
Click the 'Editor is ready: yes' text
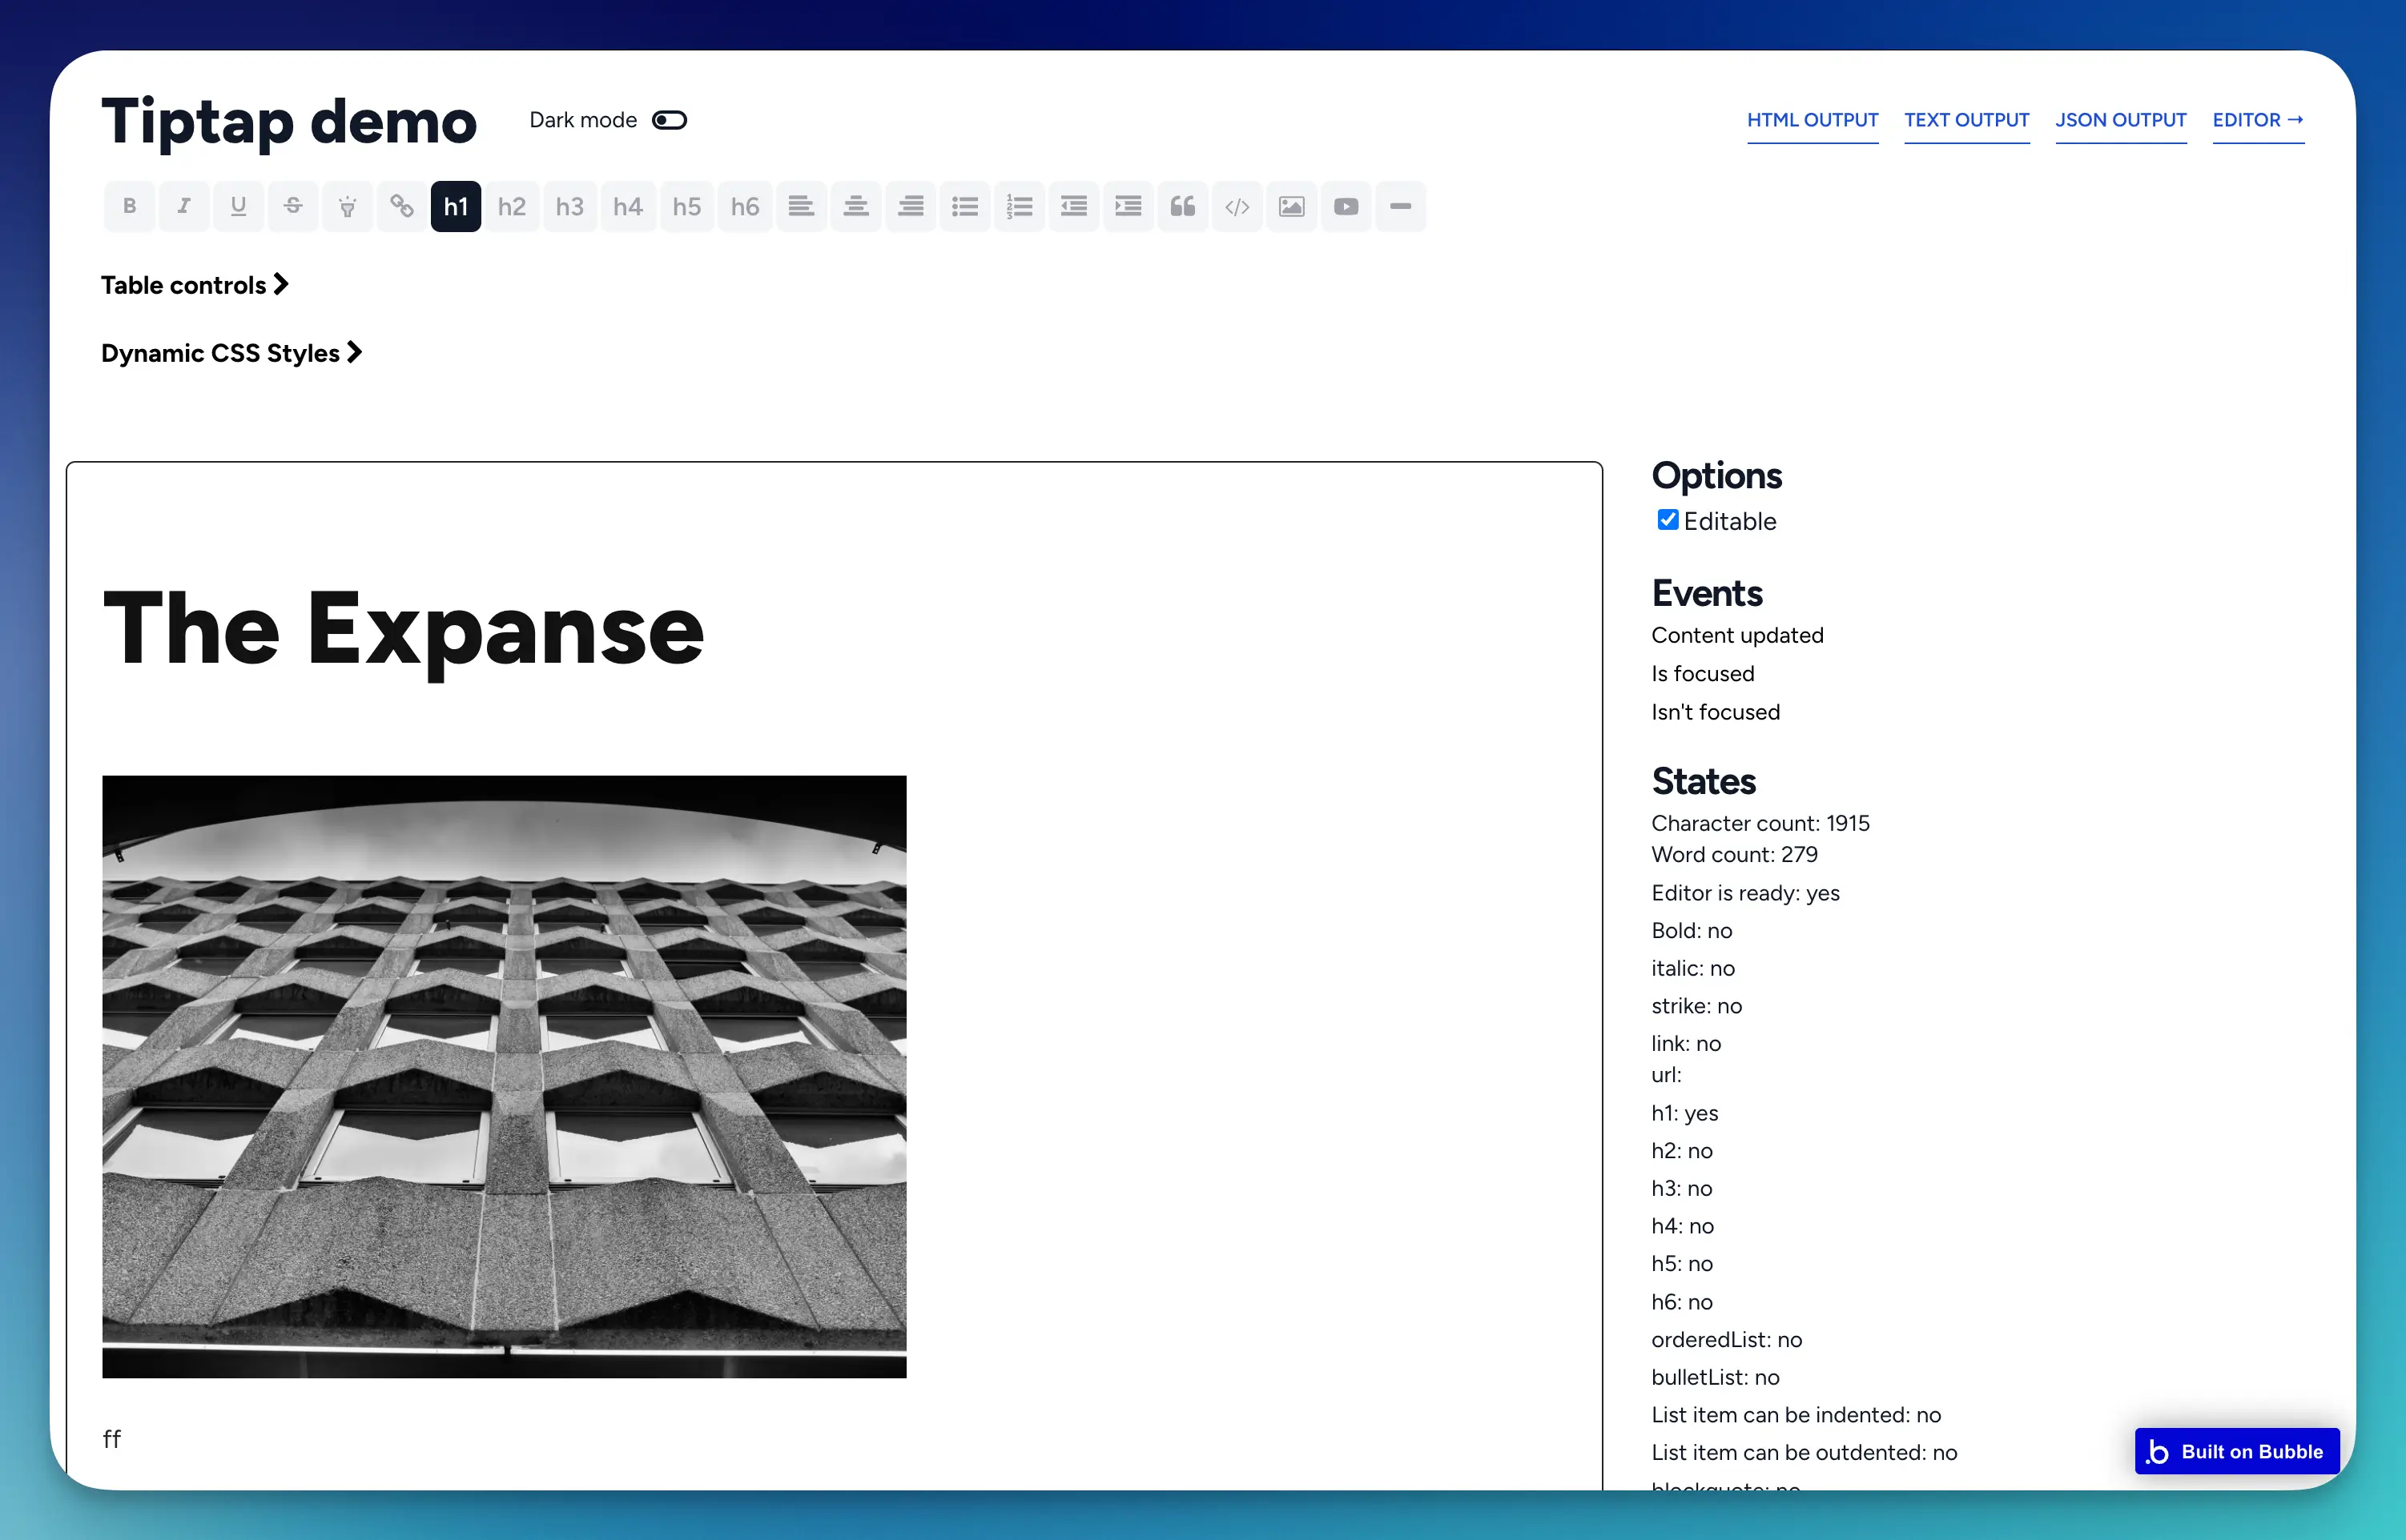[1744, 893]
